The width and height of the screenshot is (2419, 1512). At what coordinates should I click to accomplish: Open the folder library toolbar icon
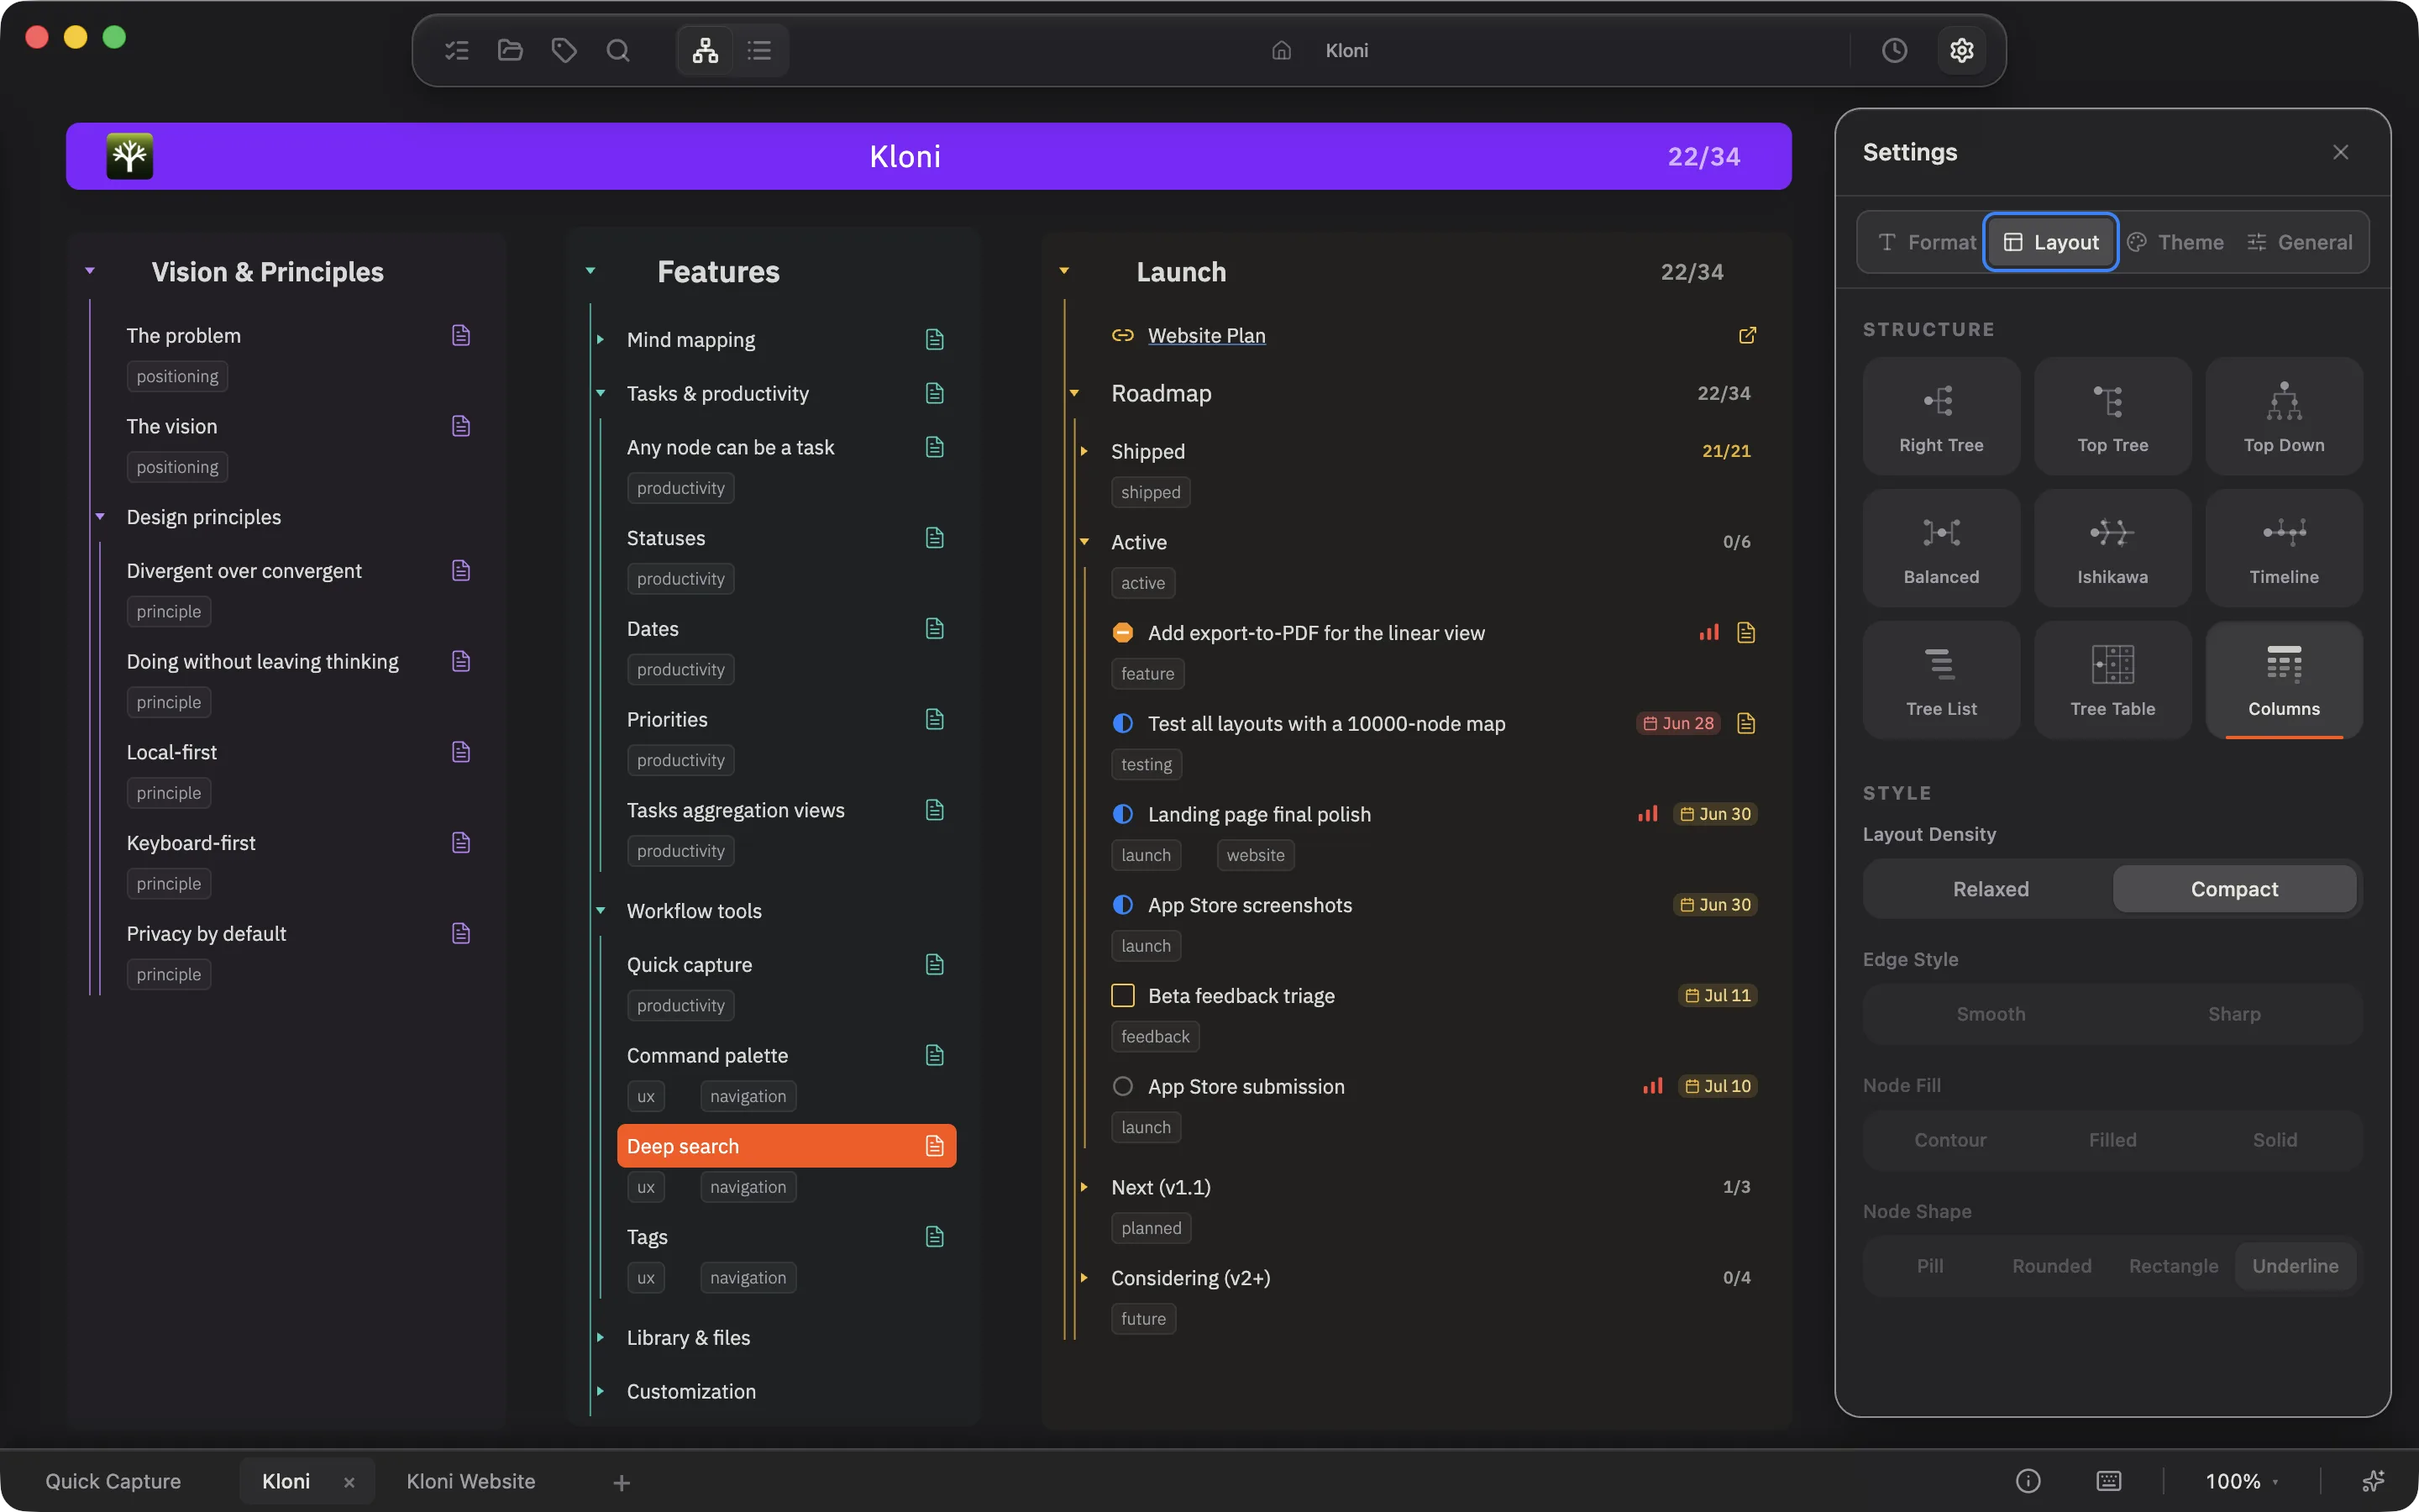(510, 50)
